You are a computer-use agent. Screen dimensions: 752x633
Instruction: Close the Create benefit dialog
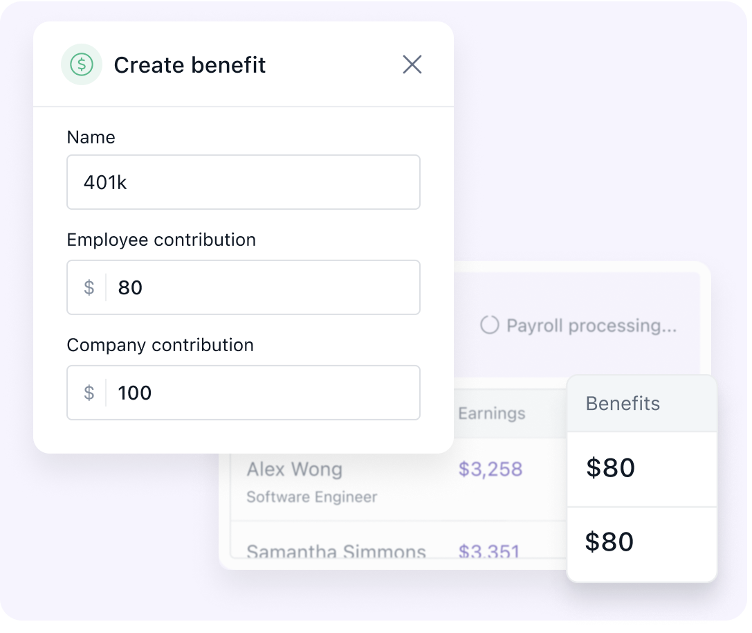click(x=412, y=65)
